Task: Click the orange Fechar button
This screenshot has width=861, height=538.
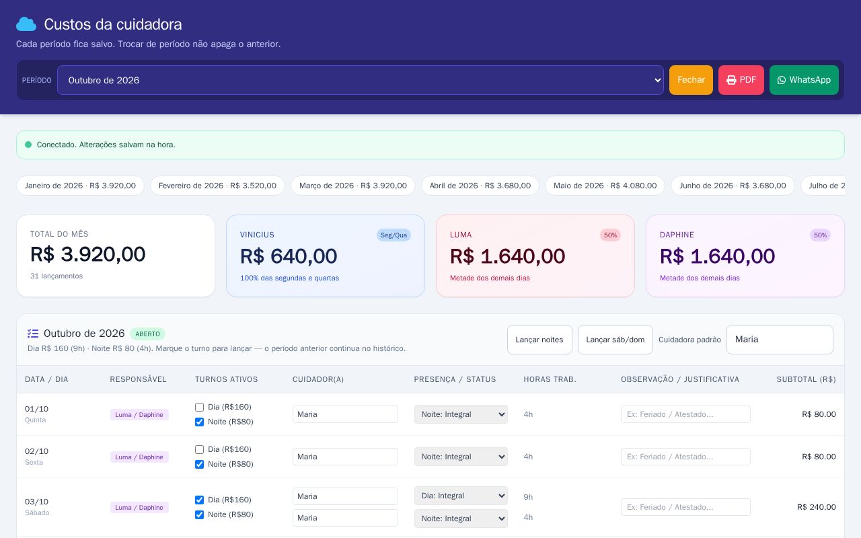Action: (x=691, y=80)
